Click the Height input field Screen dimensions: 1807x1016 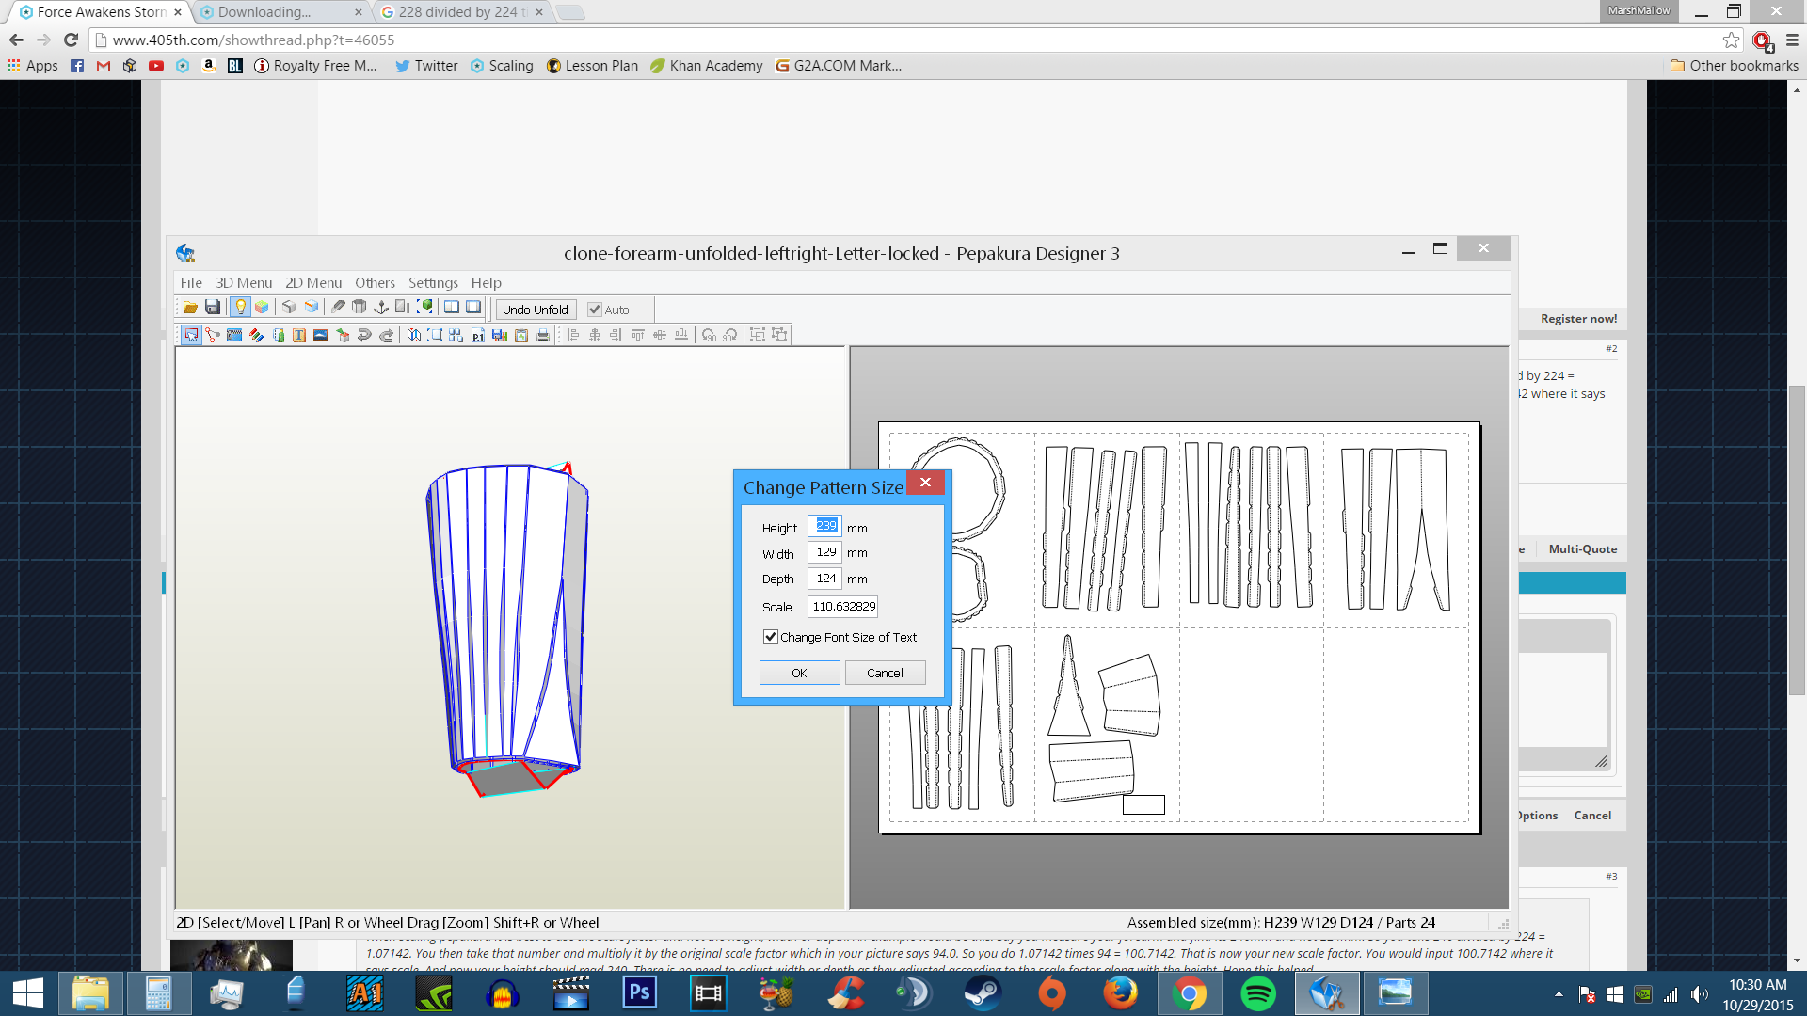coord(824,526)
